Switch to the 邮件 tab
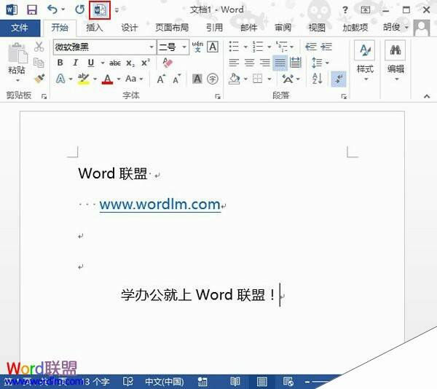Image resolution: width=437 pixels, height=389 pixels. [248, 28]
